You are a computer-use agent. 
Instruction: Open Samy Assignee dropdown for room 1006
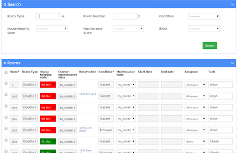(x=195, y=142)
